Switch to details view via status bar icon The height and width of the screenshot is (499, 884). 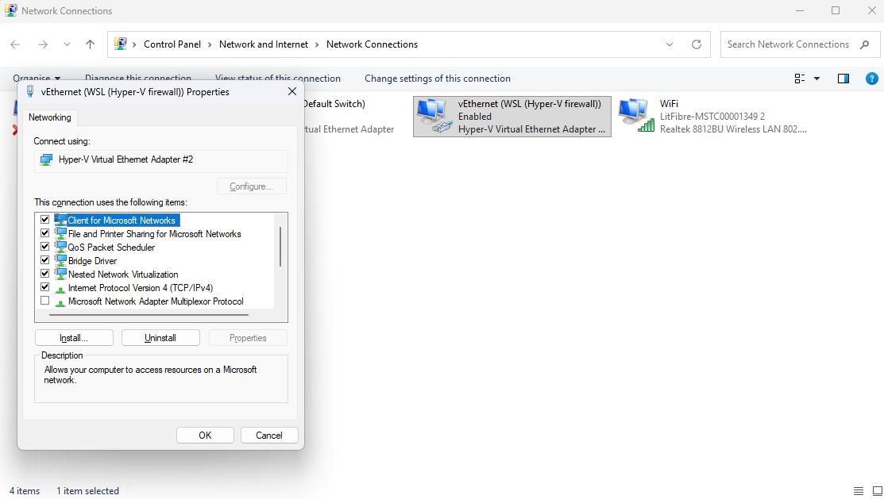pyautogui.click(x=858, y=490)
